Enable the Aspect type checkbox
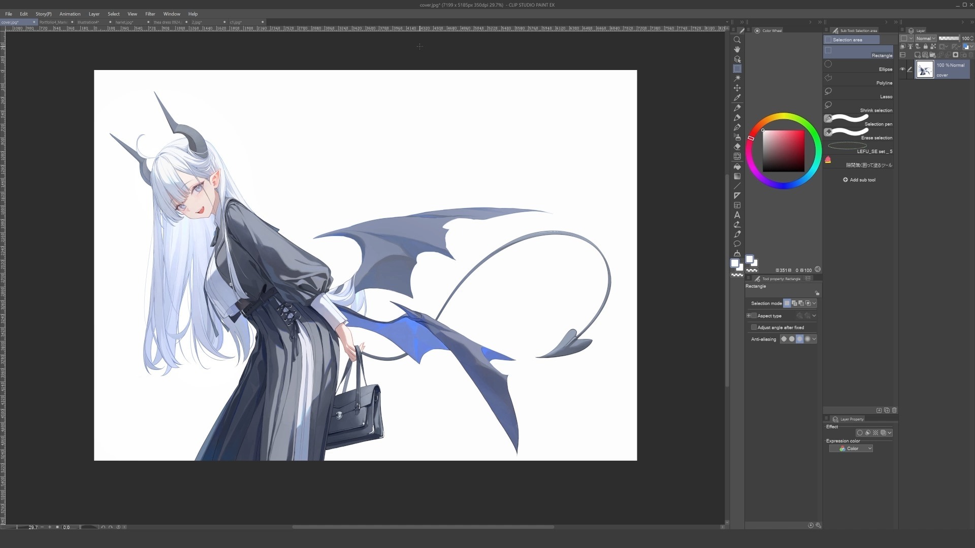 (x=754, y=316)
